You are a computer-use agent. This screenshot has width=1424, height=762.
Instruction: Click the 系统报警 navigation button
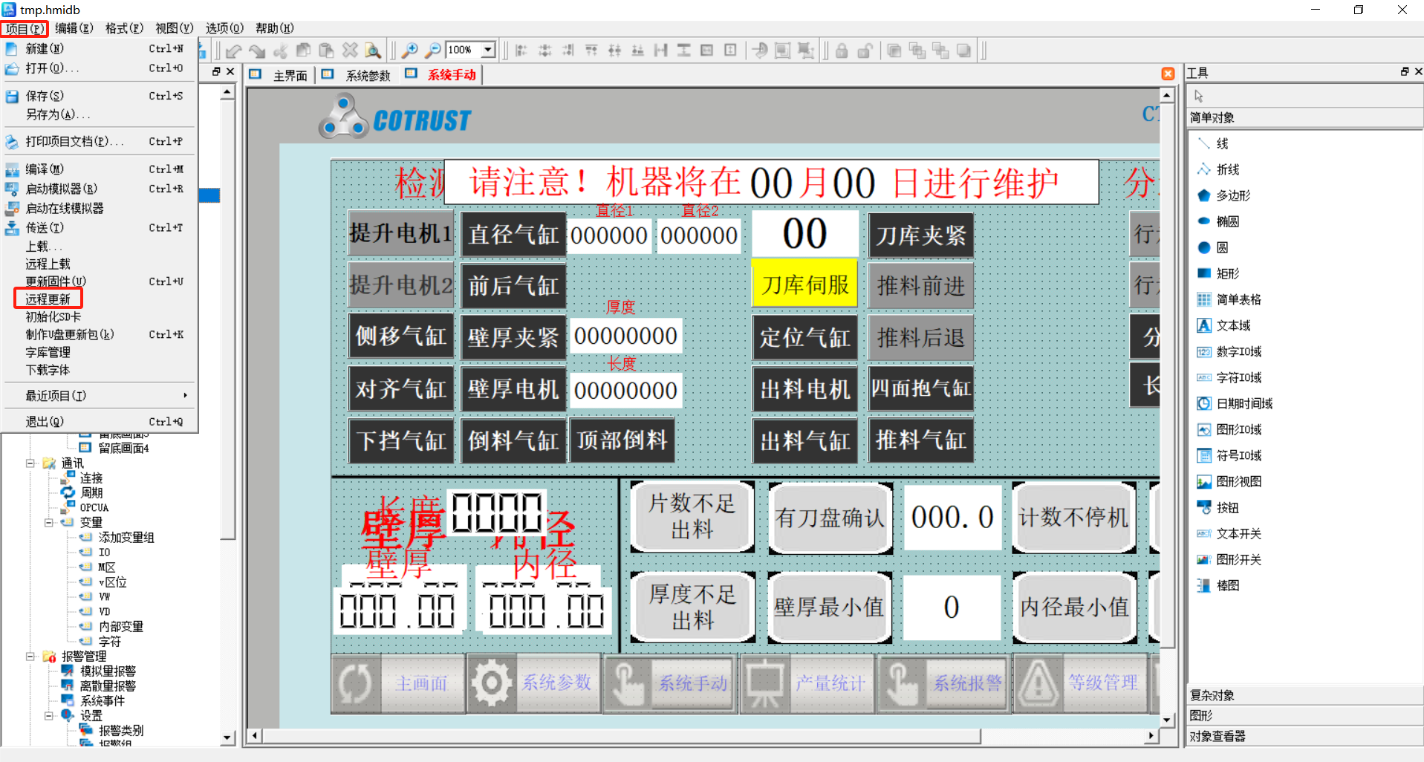(944, 683)
